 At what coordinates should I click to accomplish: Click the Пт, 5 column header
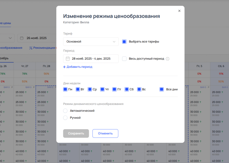click(x=199, y=66)
